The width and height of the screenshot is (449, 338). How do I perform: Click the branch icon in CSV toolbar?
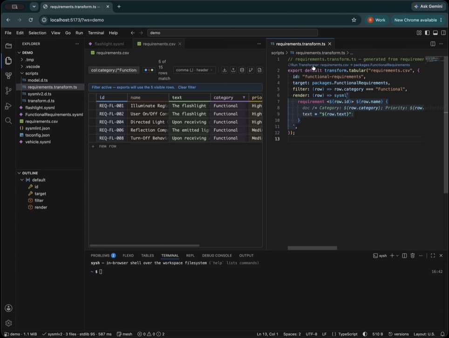point(251,70)
